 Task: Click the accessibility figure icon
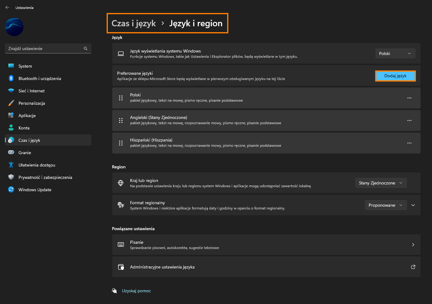(x=11, y=165)
